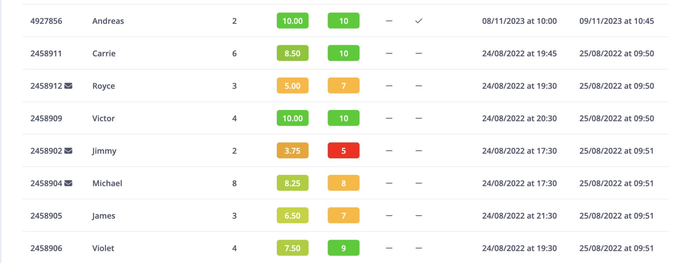Click the checkmark icon in Andreas row
The image size is (682, 263).
[419, 21]
